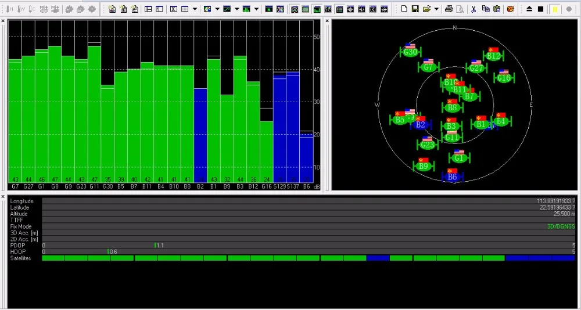Close the data view pane

(3, 196)
